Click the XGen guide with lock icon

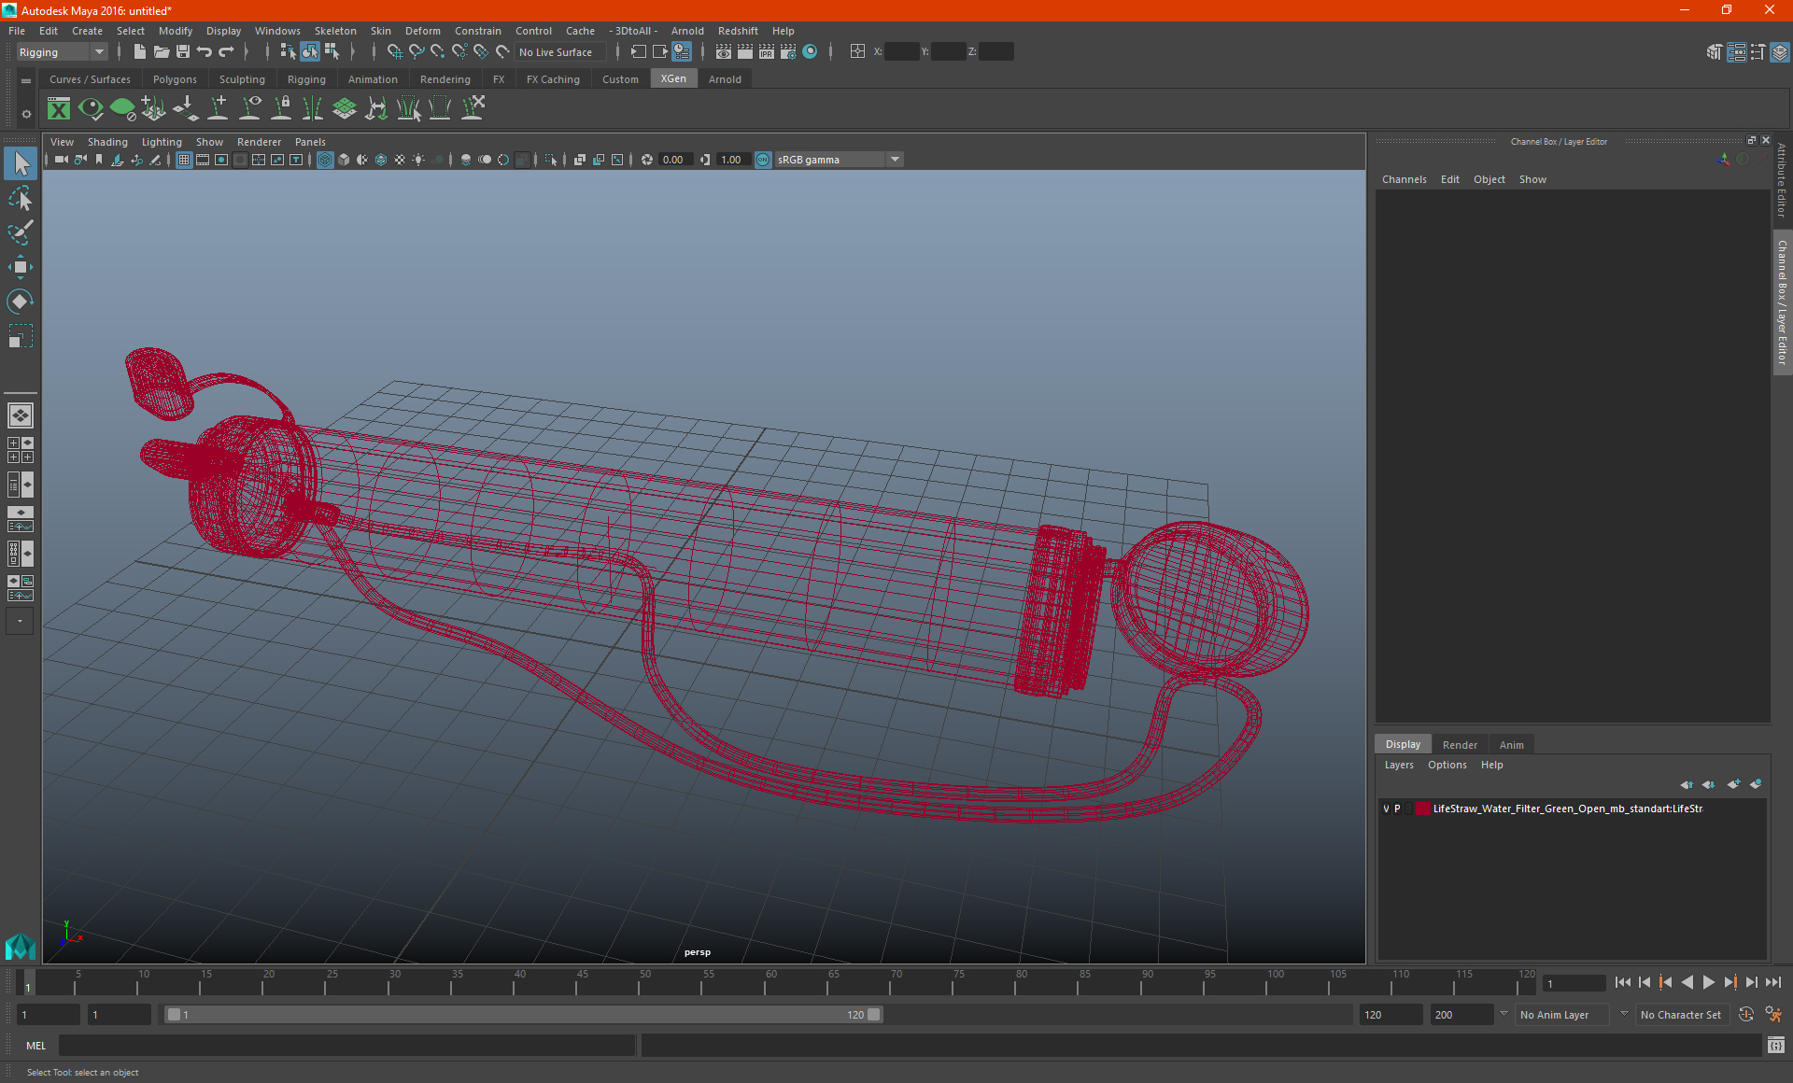pos(281,109)
